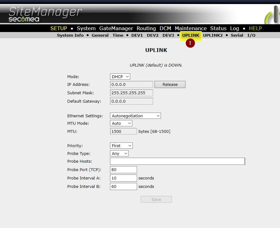
Task: Open the Status menu
Action: [x=218, y=28]
